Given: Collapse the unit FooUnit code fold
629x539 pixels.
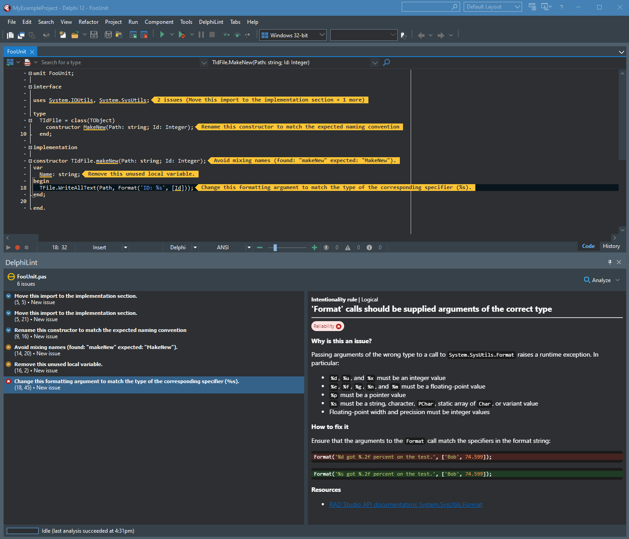Looking at the screenshot, I should [x=30, y=73].
